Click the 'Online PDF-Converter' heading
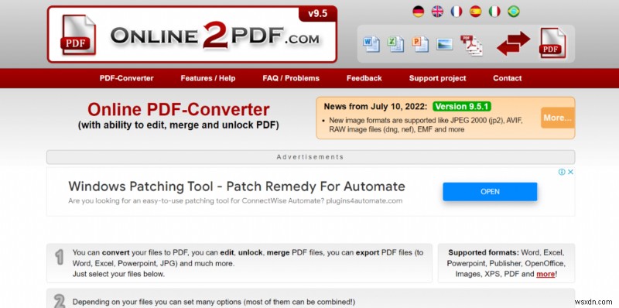The height and width of the screenshot is (308, 619). click(x=179, y=109)
